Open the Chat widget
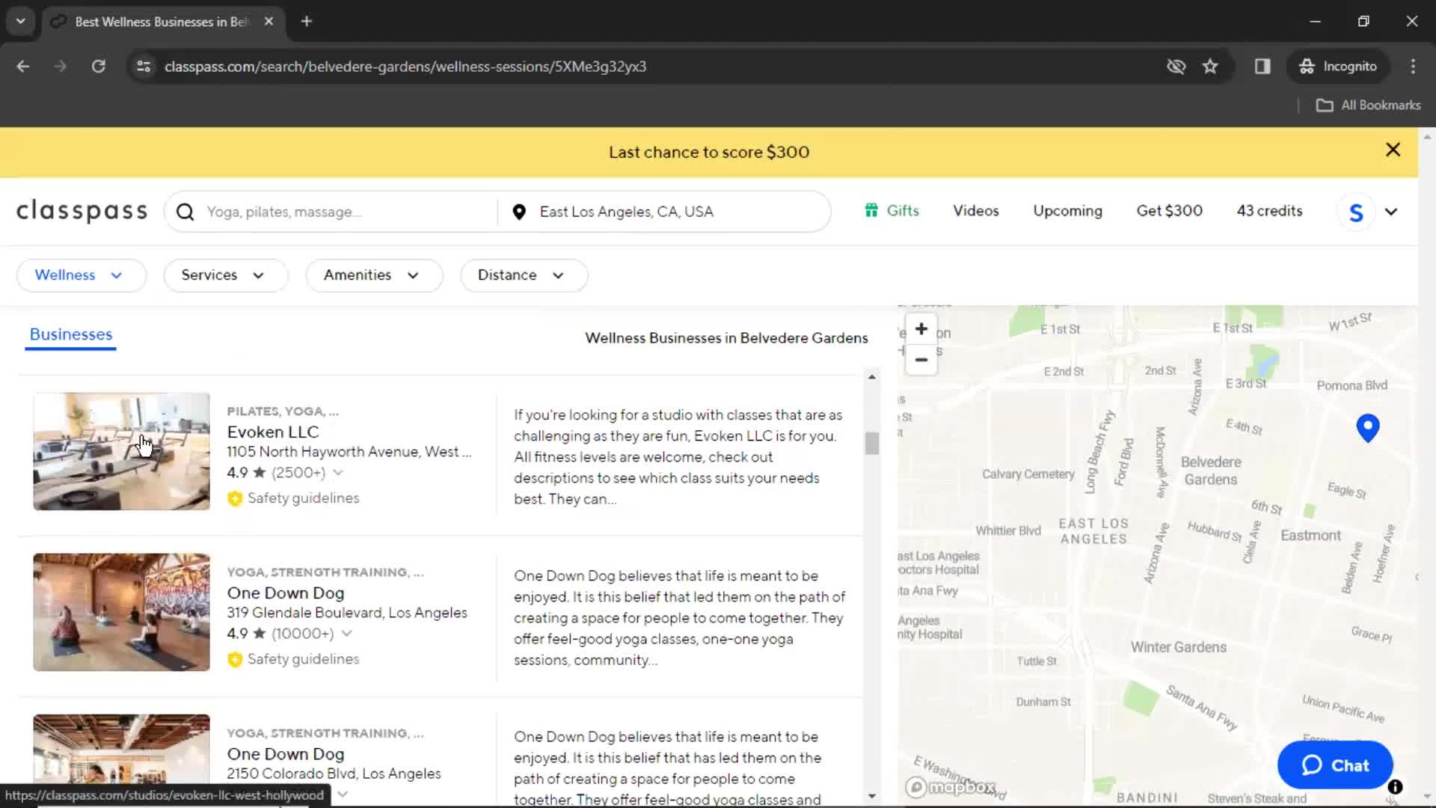Viewport: 1436px width, 808px height. 1335,765
